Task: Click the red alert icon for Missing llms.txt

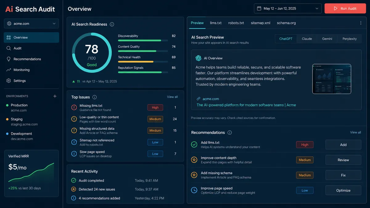Action: (74, 108)
